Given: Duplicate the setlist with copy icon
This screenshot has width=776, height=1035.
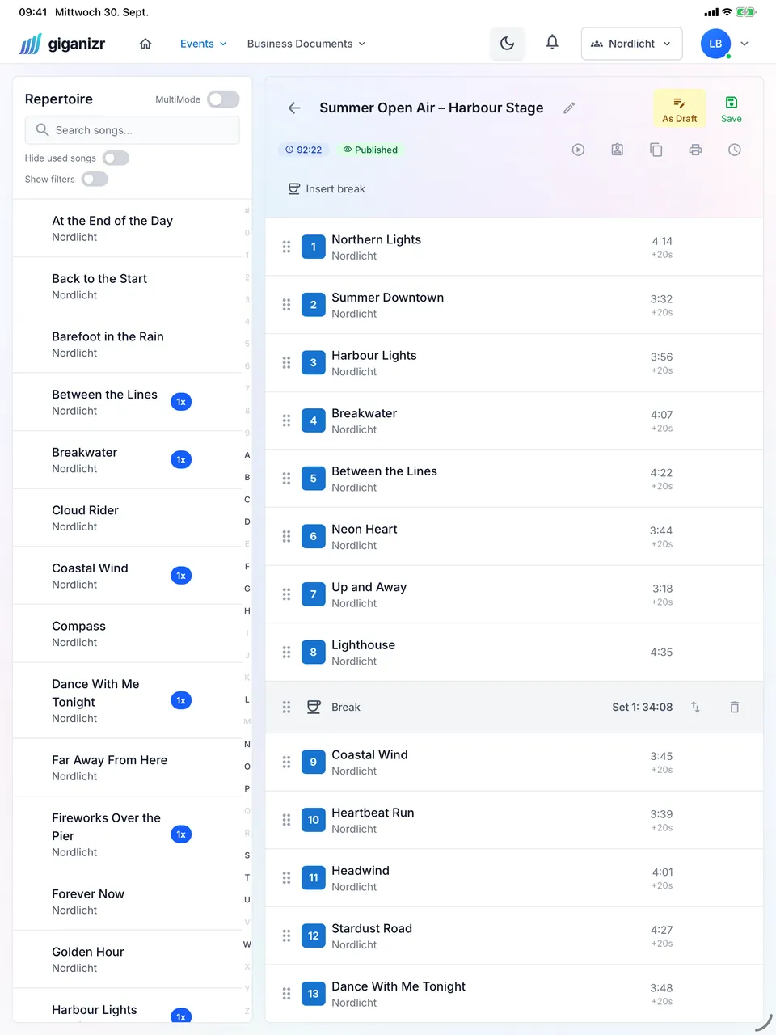Looking at the screenshot, I should click(656, 150).
